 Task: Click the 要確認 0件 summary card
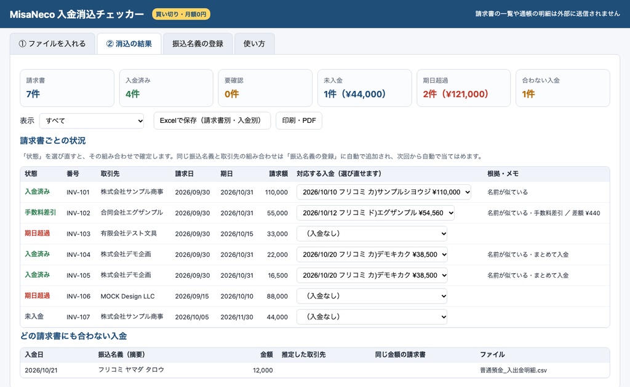[x=265, y=88]
